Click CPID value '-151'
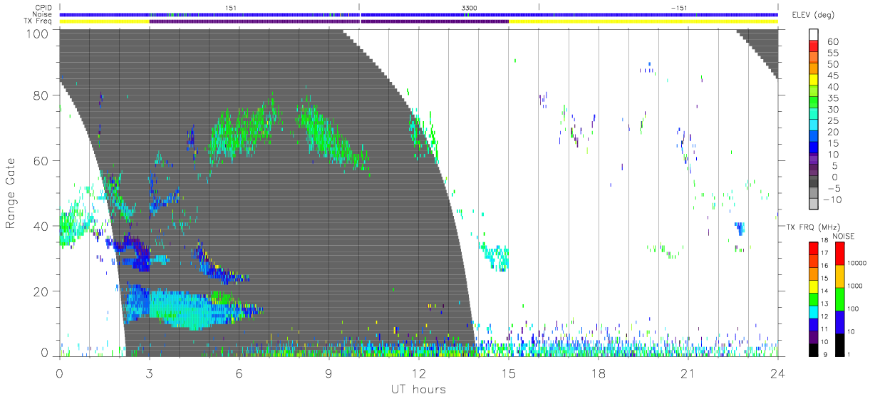The height and width of the screenshot is (404, 875). pyautogui.click(x=679, y=7)
